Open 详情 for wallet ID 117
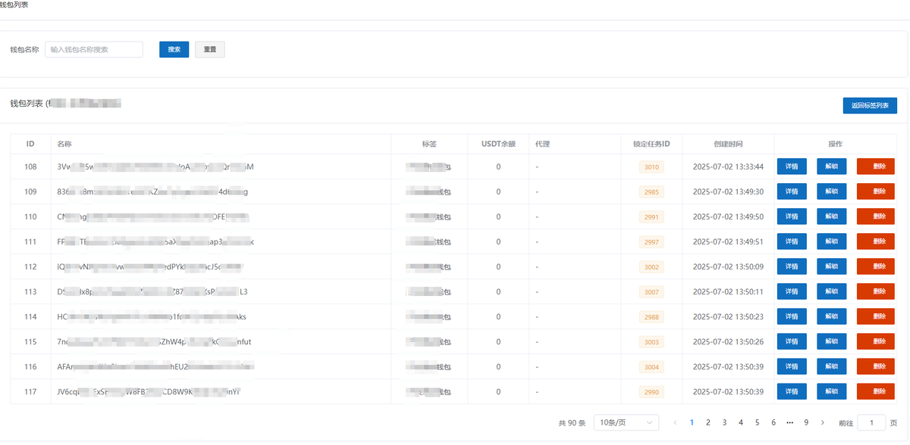 tap(792, 391)
